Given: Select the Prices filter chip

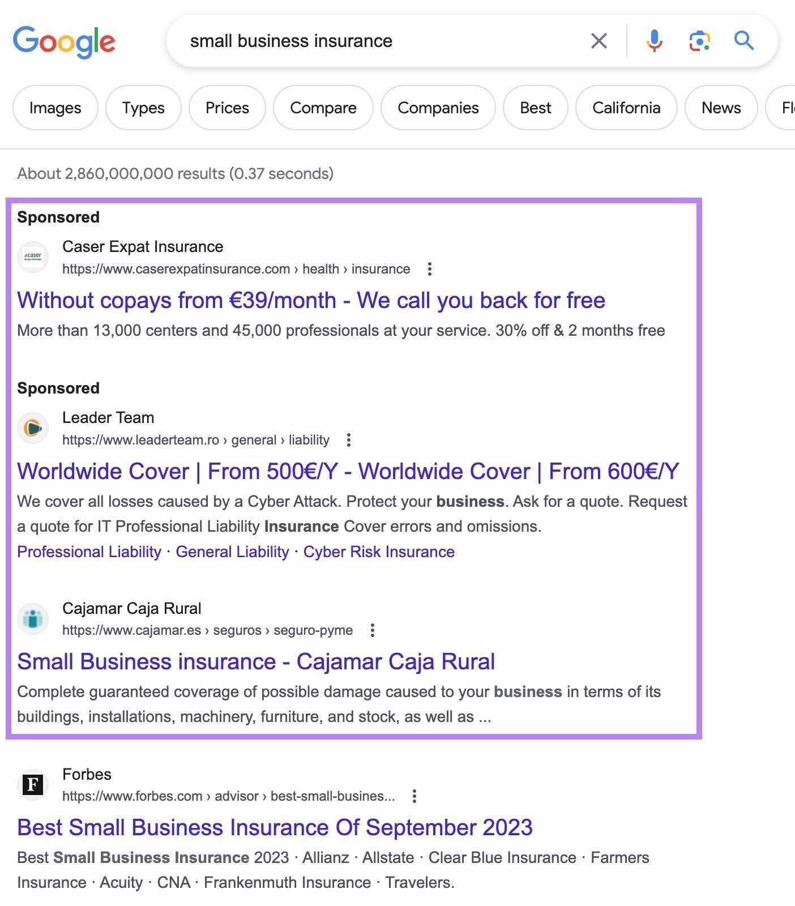Looking at the screenshot, I should (227, 108).
